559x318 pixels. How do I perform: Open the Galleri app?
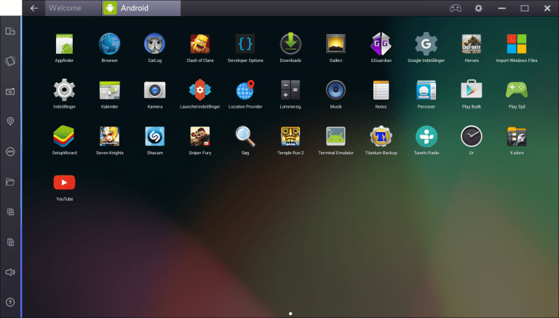coord(336,44)
